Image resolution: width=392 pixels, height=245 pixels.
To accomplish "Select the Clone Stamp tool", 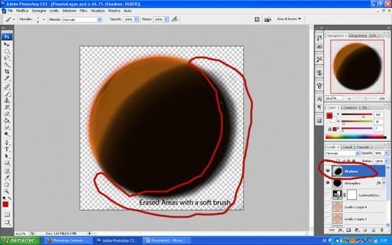I will point(7,100).
